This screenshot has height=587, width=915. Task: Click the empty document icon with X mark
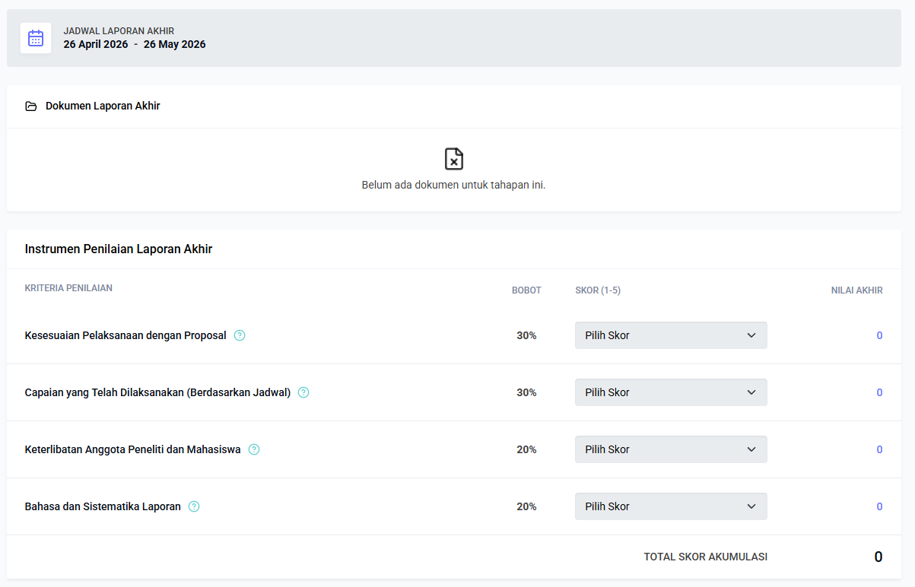click(453, 159)
